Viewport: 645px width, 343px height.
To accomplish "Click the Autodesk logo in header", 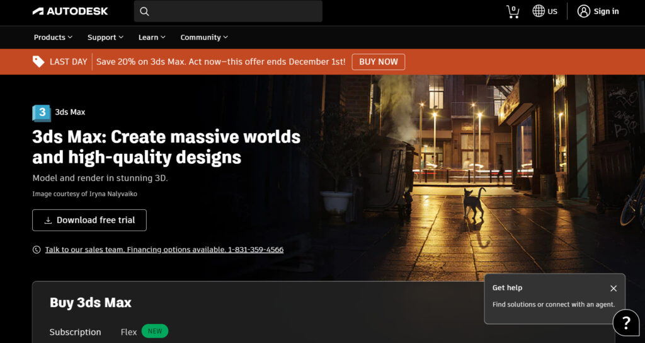I will tap(70, 11).
